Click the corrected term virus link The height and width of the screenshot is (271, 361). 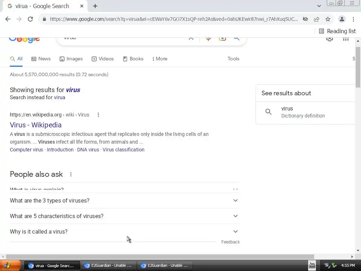pos(73,90)
